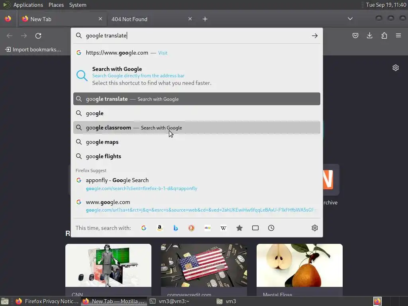Switch to the 404 Not Found tab
The image size is (408, 306).
(x=152, y=19)
